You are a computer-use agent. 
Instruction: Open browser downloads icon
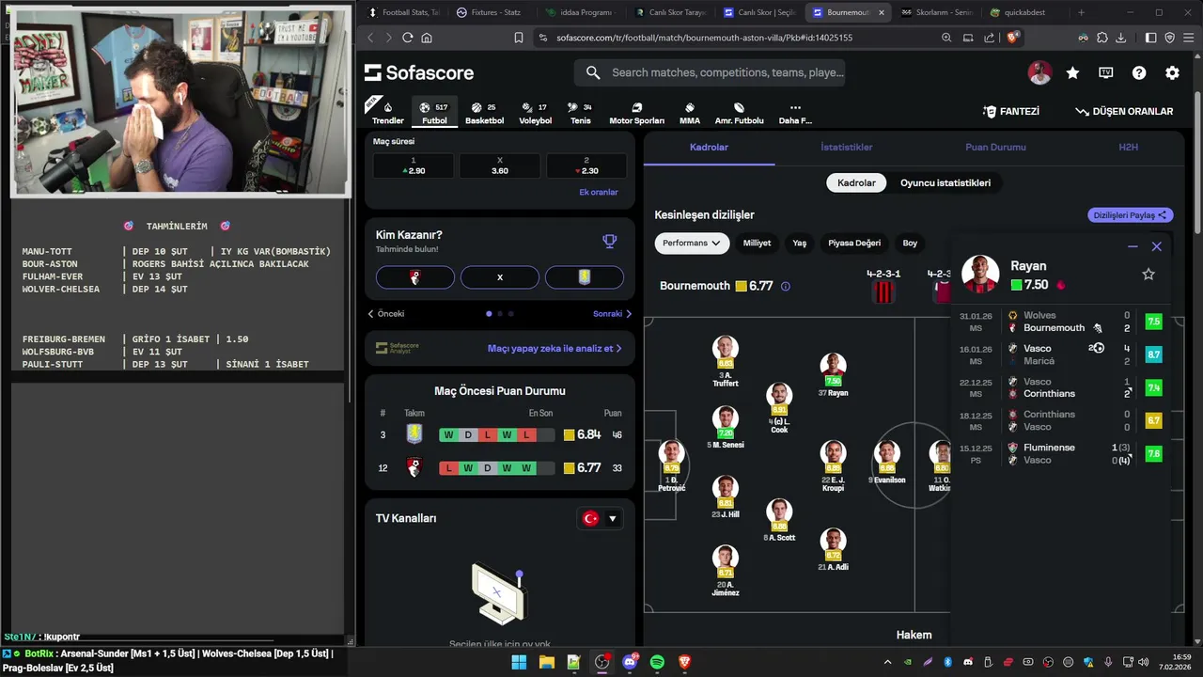click(1120, 38)
